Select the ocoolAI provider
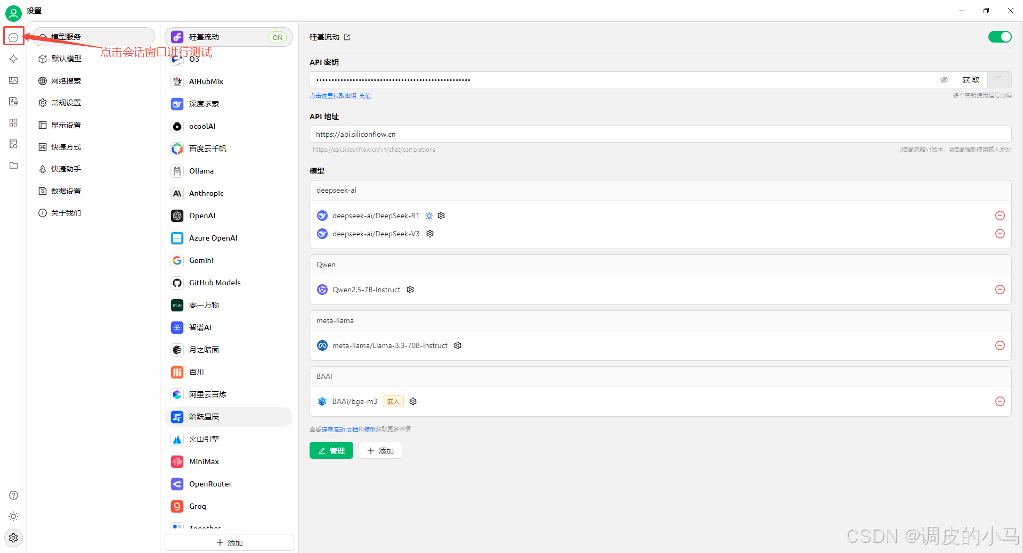The image size is (1023, 553). pyautogui.click(x=229, y=126)
